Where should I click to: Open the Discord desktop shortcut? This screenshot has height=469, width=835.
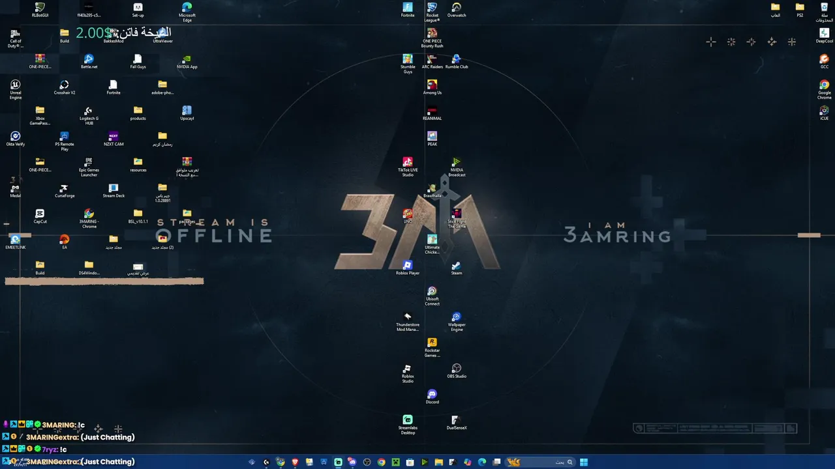[x=432, y=397]
